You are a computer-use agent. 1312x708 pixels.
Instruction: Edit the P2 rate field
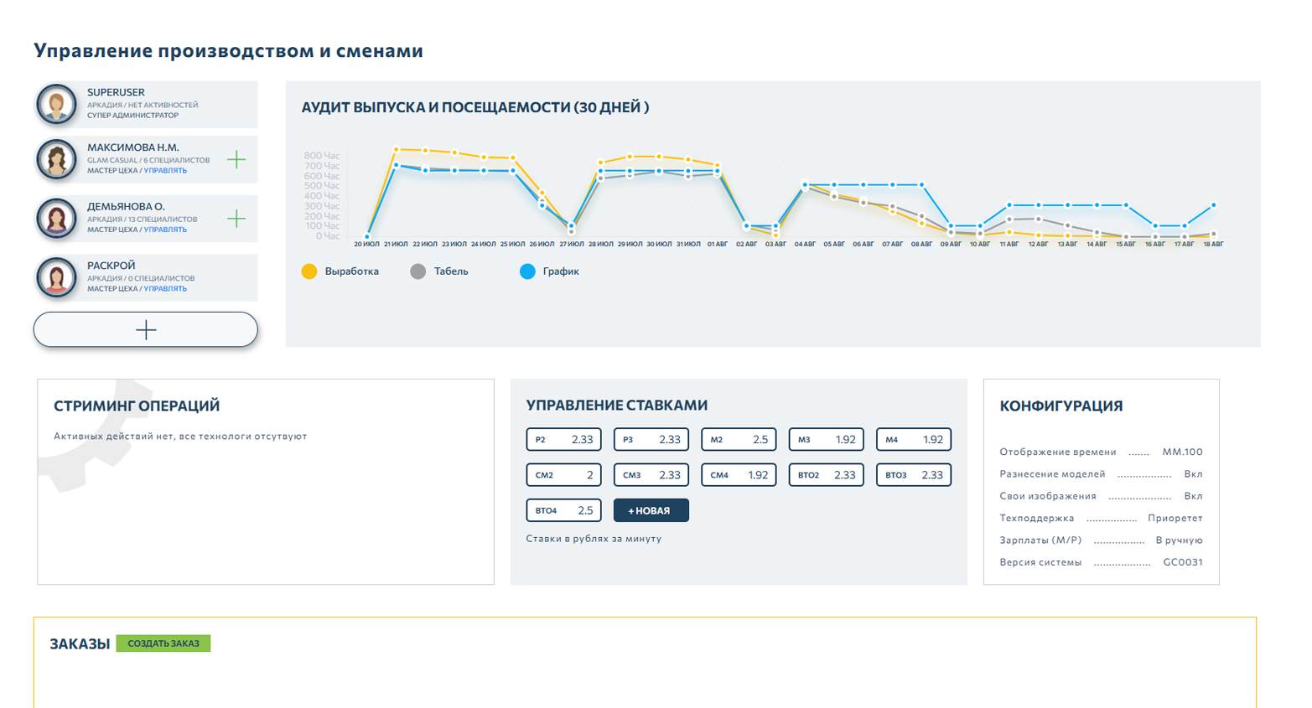[563, 440]
